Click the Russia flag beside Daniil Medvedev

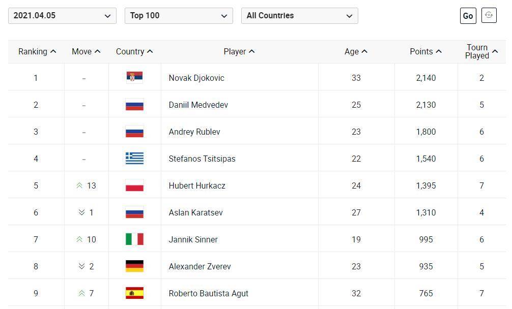click(134, 105)
